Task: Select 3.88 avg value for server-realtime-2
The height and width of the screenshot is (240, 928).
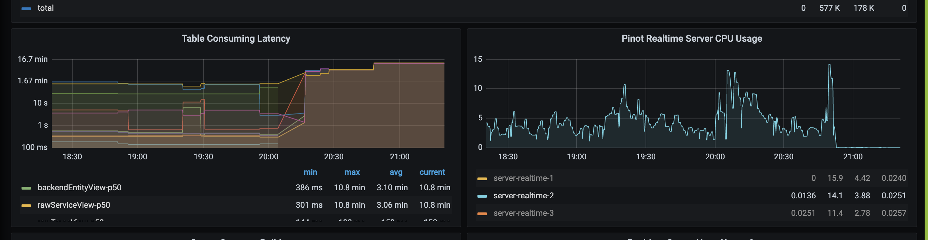Action: pyautogui.click(x=862, y=196)
